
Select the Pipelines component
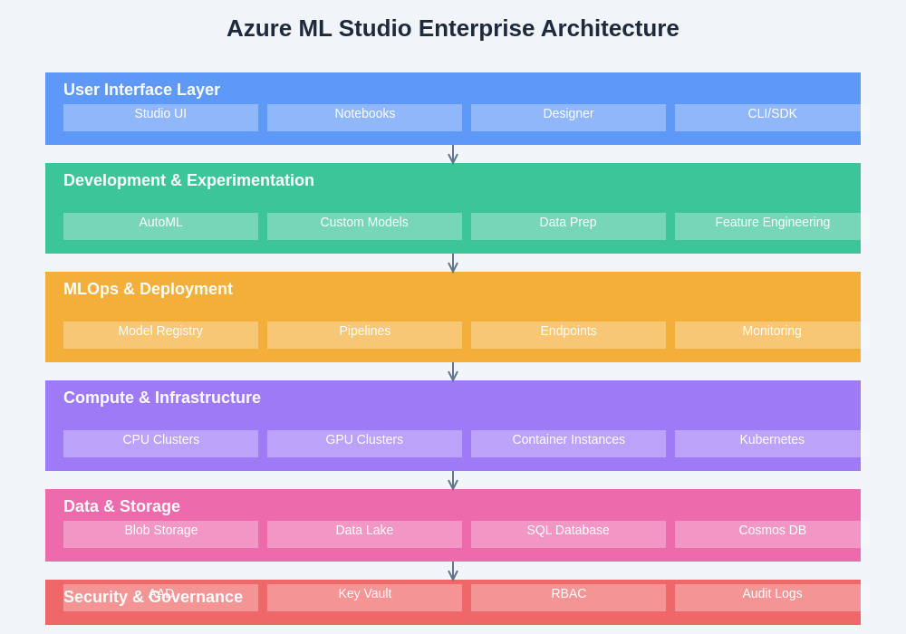tap(364, 335)
